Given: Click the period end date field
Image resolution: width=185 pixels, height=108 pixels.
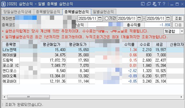Looking at the screenshot, I should coord(156,18).
